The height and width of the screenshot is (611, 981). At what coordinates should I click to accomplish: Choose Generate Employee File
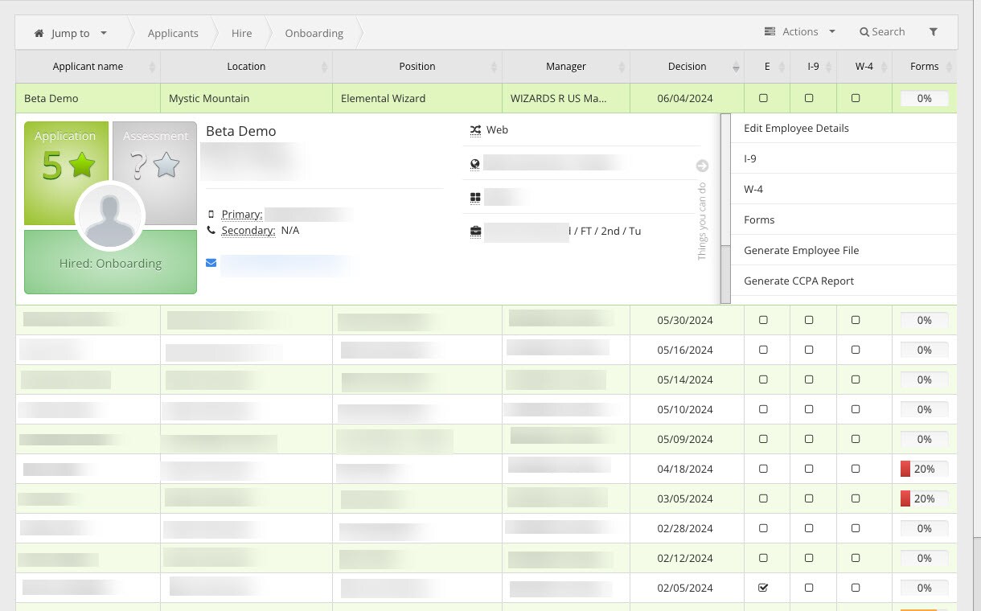point(843,250)
